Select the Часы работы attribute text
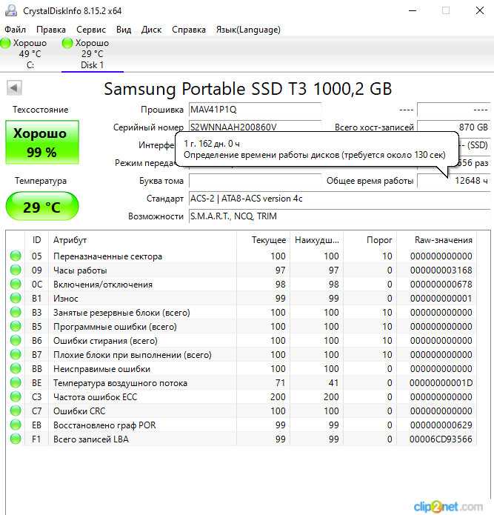Viewport: 494px width, 515px height. [80, 270]
